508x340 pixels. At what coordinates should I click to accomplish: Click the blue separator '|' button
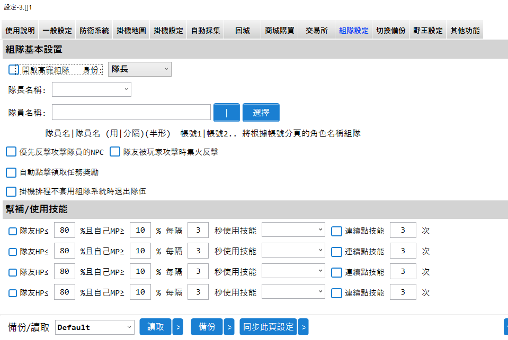226,112
